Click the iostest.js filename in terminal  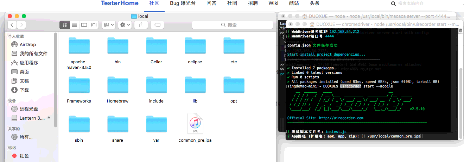pyautogui.click(x=336, y=132)
